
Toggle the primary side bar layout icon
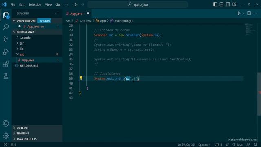pos(215,4)
